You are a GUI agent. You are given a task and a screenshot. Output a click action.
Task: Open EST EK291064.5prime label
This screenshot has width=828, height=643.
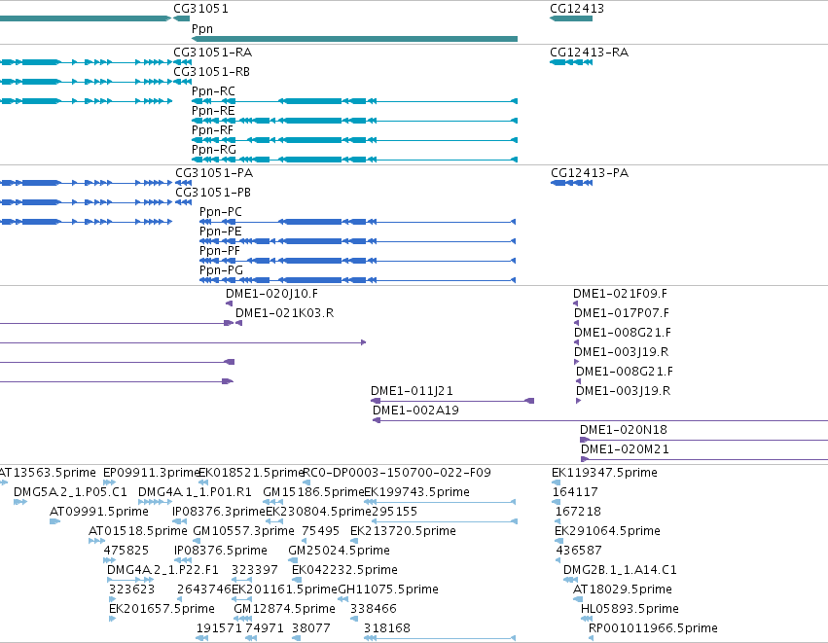coord(607,531)
